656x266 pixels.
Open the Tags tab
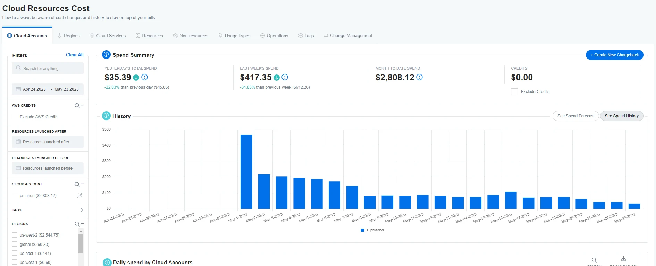point(306,36)
